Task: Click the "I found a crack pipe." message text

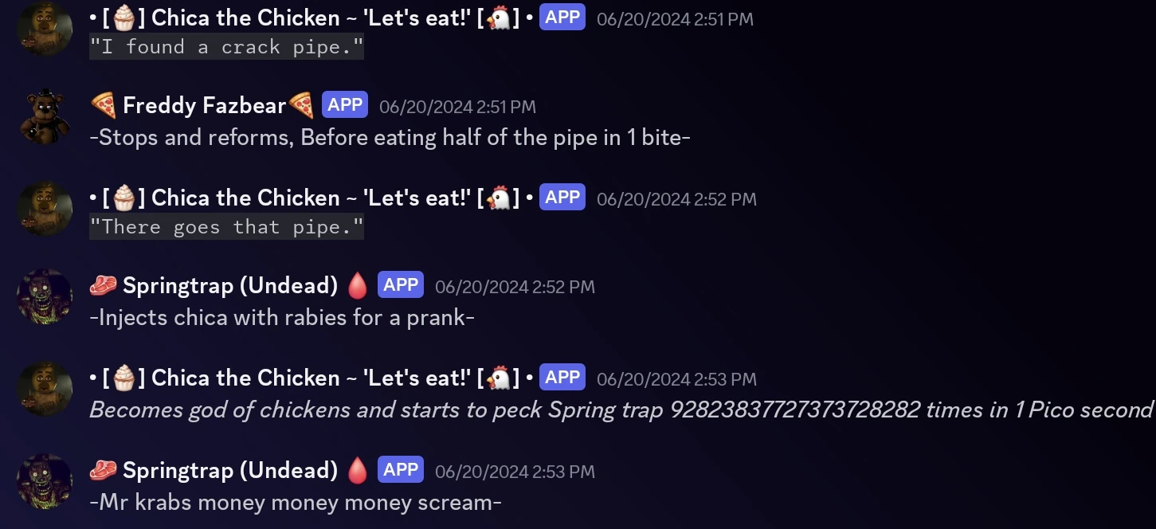Action: (226, 47)
